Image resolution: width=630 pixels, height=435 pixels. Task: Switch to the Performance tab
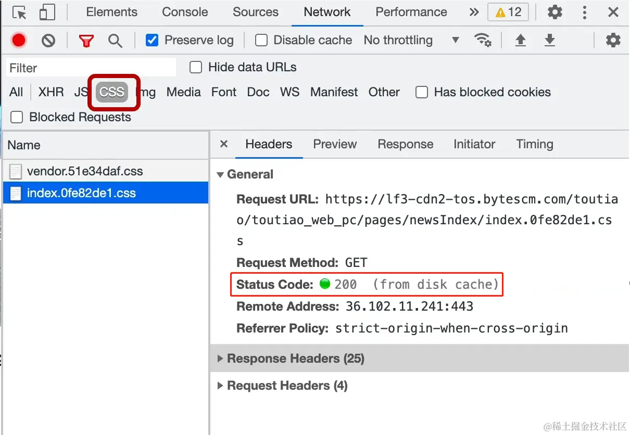coord(411,12)
